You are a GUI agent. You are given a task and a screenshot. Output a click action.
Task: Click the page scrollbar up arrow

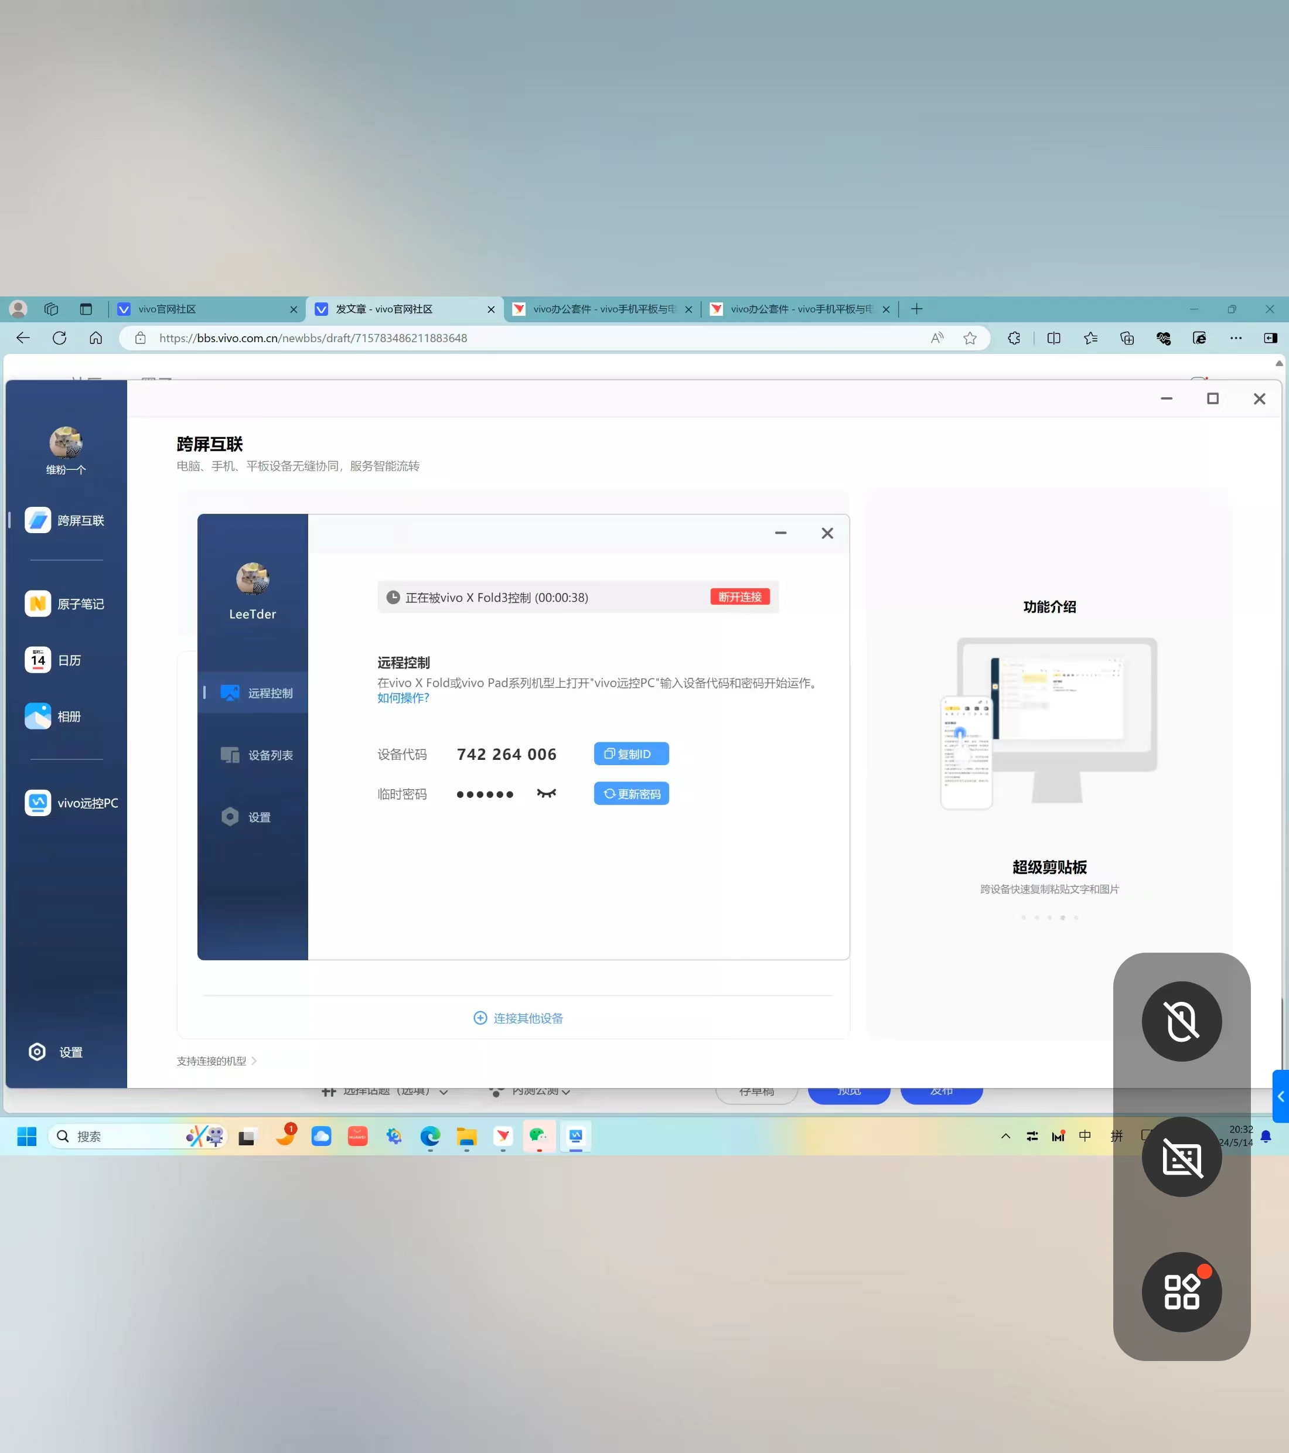[1278, 363]
